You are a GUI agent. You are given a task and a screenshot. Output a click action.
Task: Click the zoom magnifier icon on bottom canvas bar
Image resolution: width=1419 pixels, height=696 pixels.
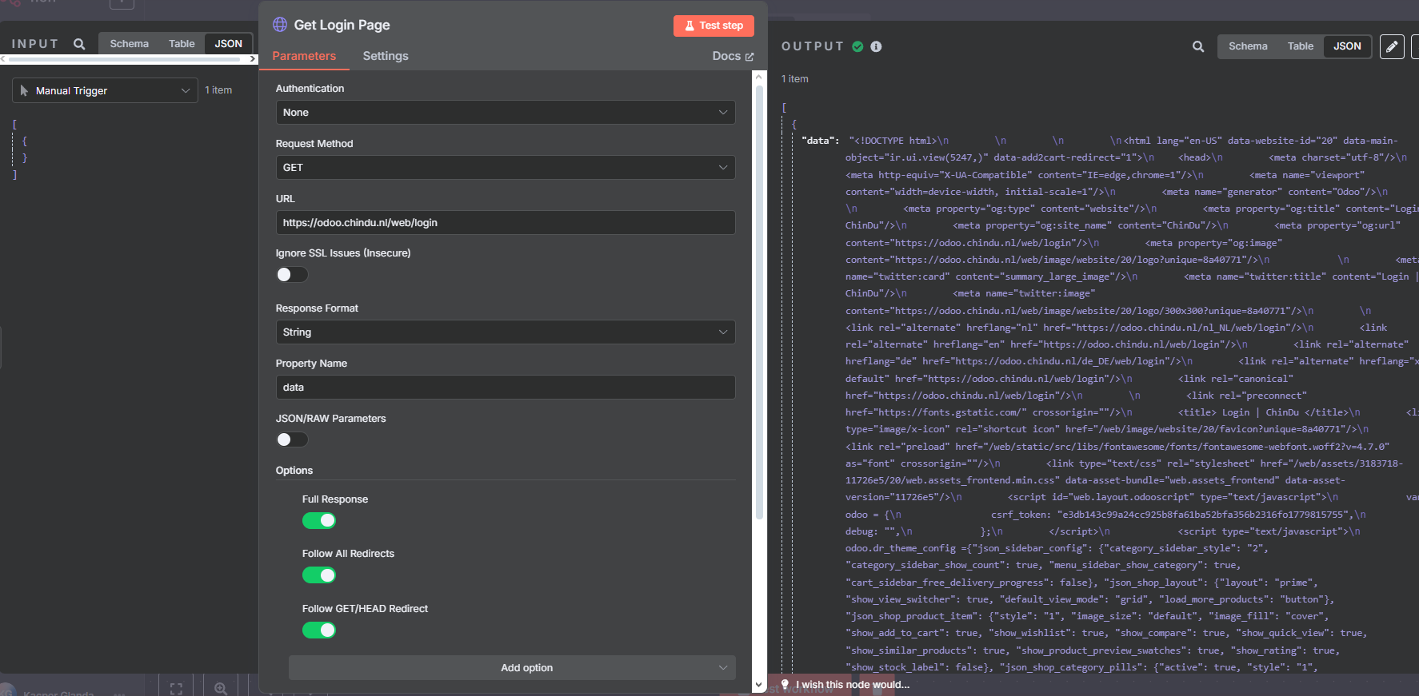pos(221,688)
